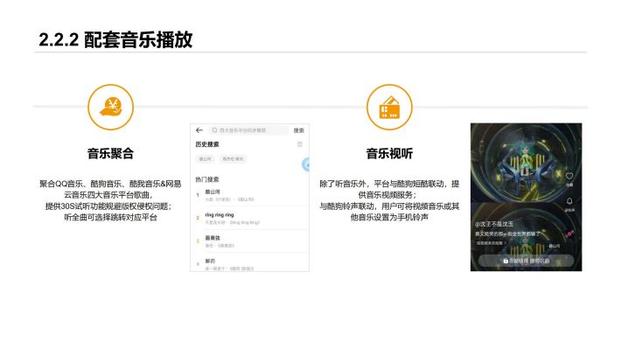Click the text 听全曲可选择跳转对应平台
Screen dimensions: 621x349
pyautogui.click(x=110, y=217)
